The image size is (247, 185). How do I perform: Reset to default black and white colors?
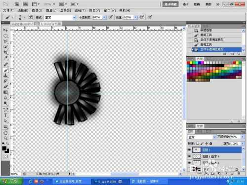point(3,144)
